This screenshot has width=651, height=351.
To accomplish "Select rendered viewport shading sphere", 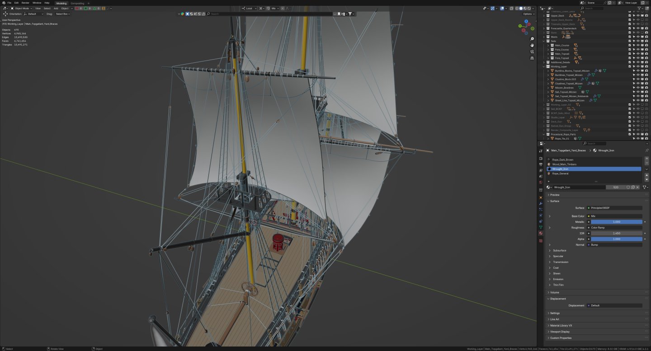I will [528, 8].
